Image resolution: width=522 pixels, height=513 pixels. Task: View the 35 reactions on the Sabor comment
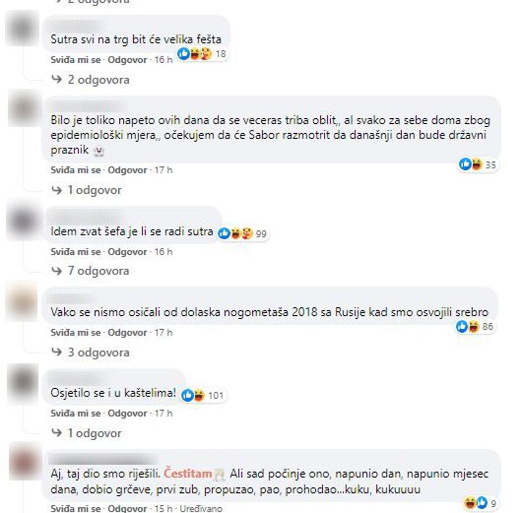pyautogui.click(x=478, y=164)
